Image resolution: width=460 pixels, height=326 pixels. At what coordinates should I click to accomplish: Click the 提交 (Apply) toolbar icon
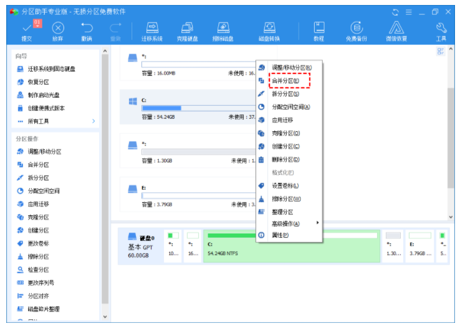[27, 30]
